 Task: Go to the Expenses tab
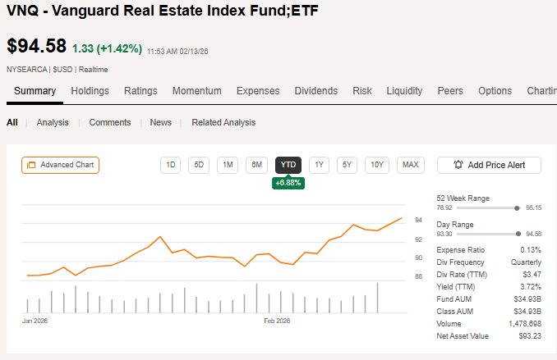coord(258,91)
